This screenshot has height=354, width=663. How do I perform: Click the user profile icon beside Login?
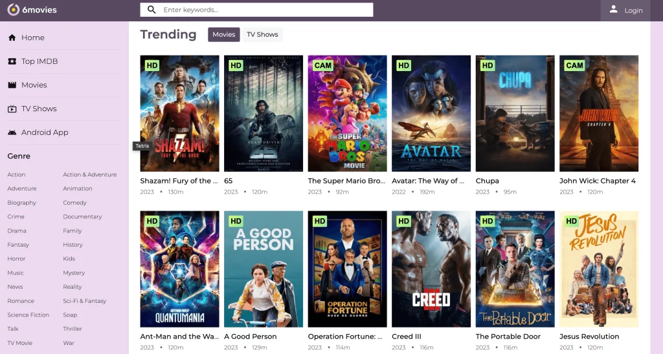point(613,10)
